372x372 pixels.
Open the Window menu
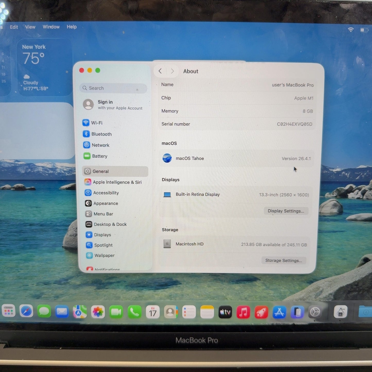51,27
